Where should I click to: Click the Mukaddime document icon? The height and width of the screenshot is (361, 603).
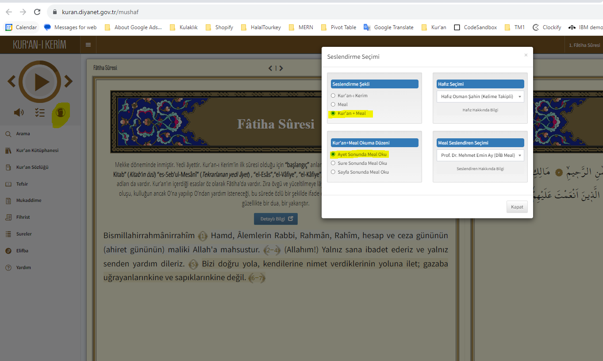(8, 201)
